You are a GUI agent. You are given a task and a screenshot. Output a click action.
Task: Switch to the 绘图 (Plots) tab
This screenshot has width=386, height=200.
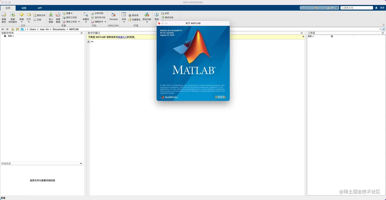(x=24, y=8)
